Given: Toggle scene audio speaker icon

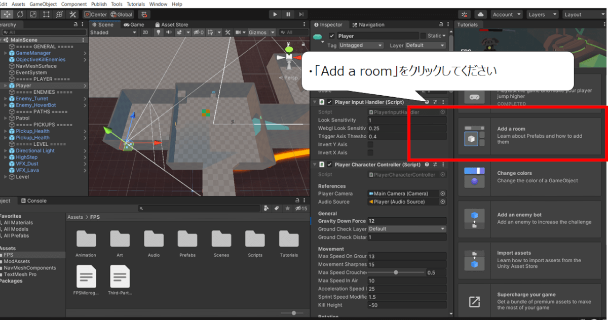Looking at the screenshot, I should 169,32.
